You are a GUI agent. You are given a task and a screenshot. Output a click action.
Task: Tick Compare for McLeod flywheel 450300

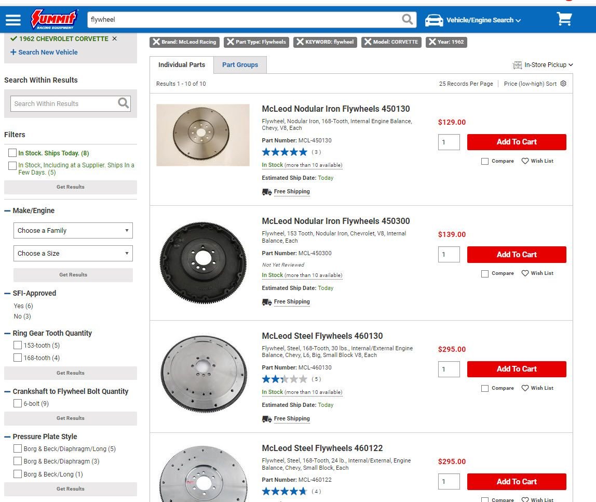485,274
